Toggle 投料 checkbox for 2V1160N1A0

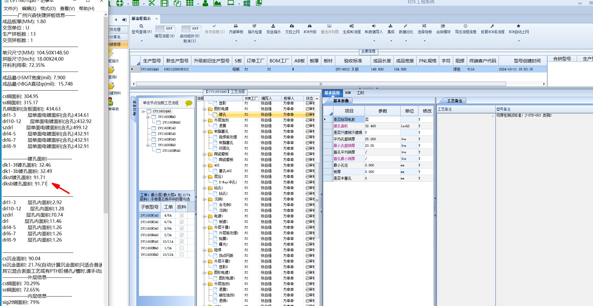click(181, 215)
